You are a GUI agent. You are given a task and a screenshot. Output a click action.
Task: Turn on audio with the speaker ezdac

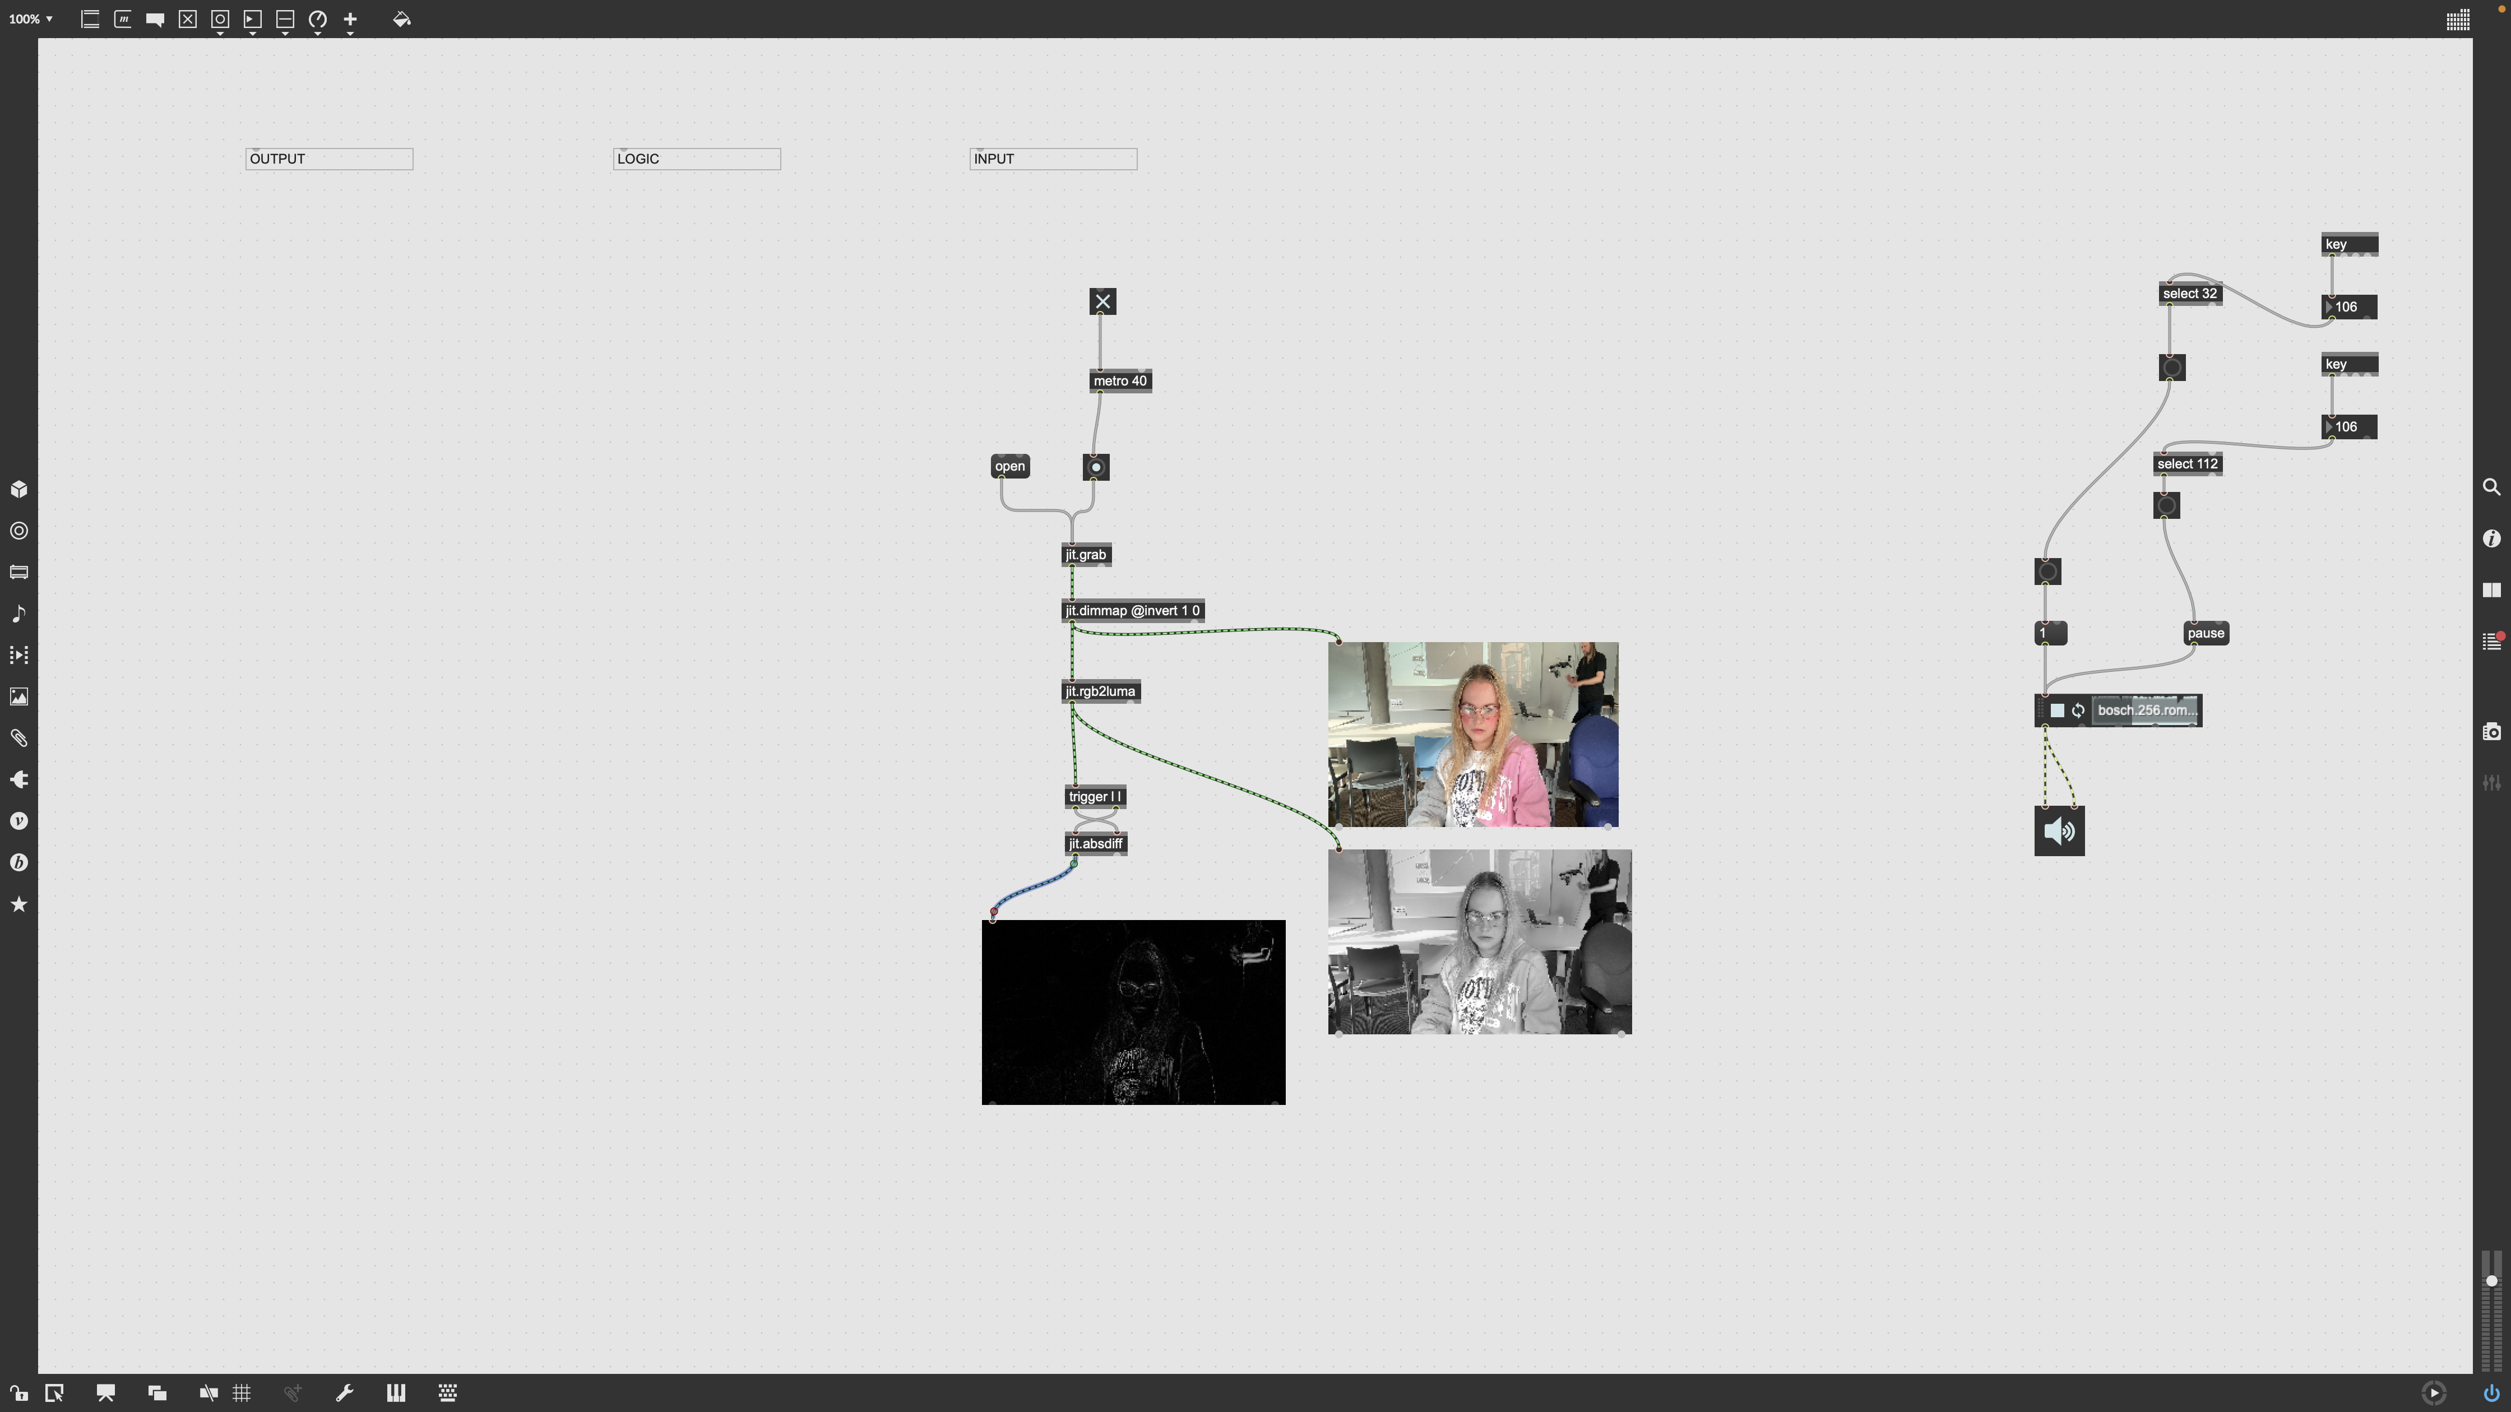2059,831
